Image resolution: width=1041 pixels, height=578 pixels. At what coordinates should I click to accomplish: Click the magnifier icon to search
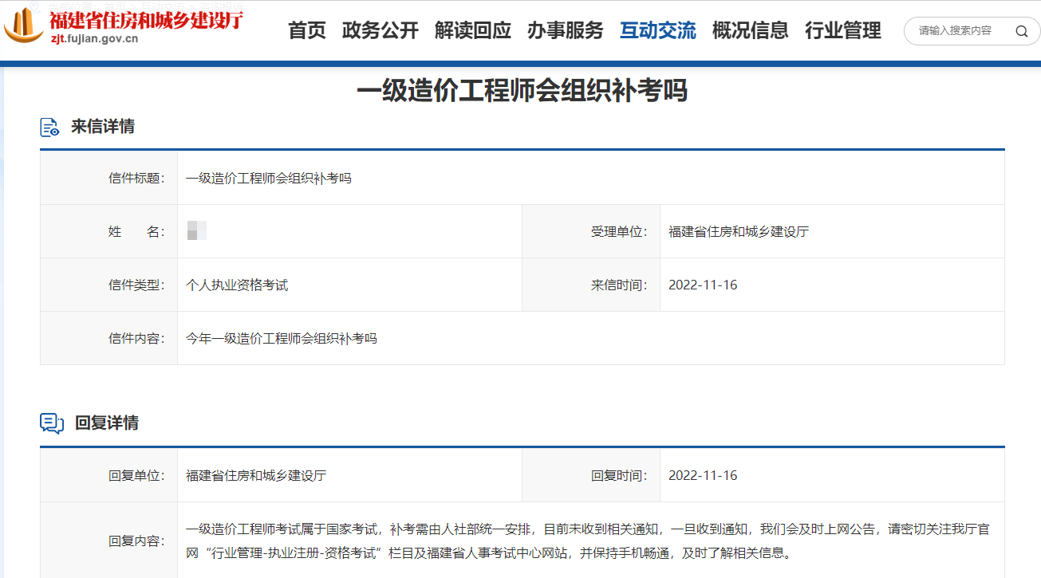[1022, 31]
